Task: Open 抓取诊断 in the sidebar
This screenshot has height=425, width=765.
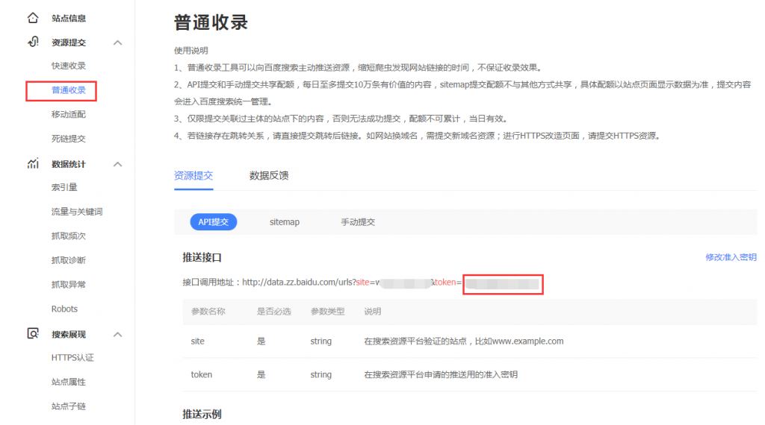Action: point(68,260)
